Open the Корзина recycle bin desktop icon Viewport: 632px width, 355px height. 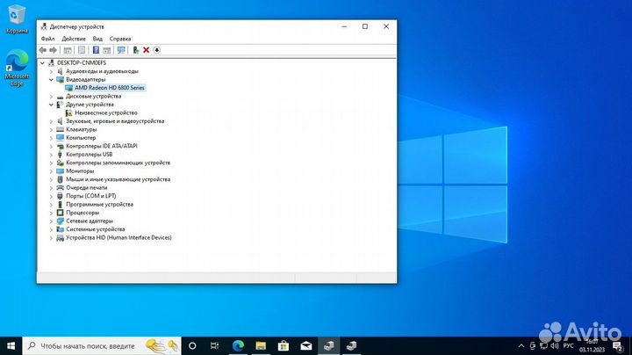click(x=17, y=19)
